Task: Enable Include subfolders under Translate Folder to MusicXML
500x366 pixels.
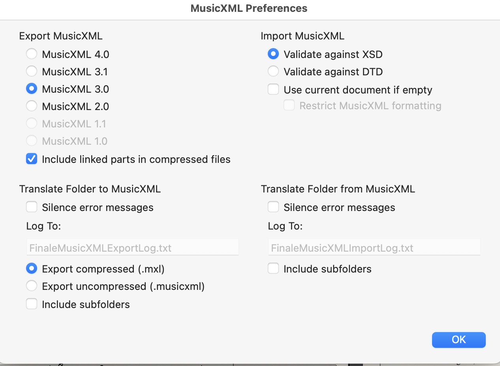Action: [32, 304]
